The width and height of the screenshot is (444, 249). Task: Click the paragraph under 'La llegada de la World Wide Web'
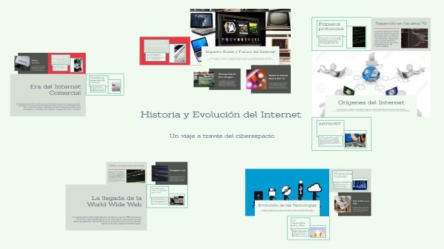click(107, 220)
